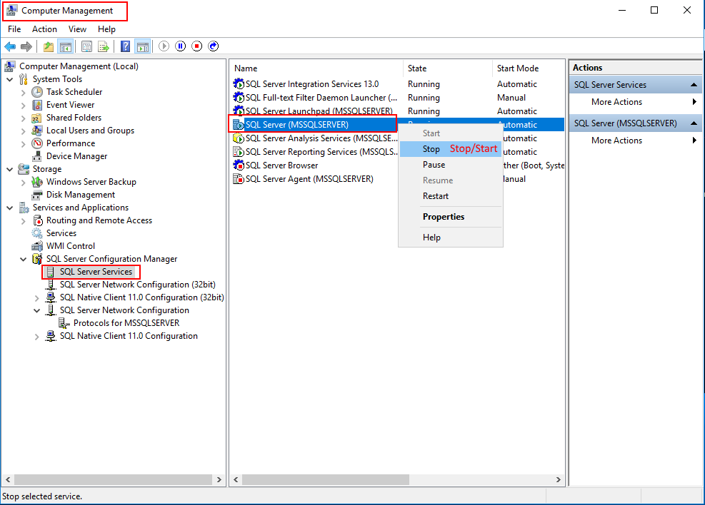Click the Start Service play toolbar icon
705x505 pixels.
click(164, 46)
